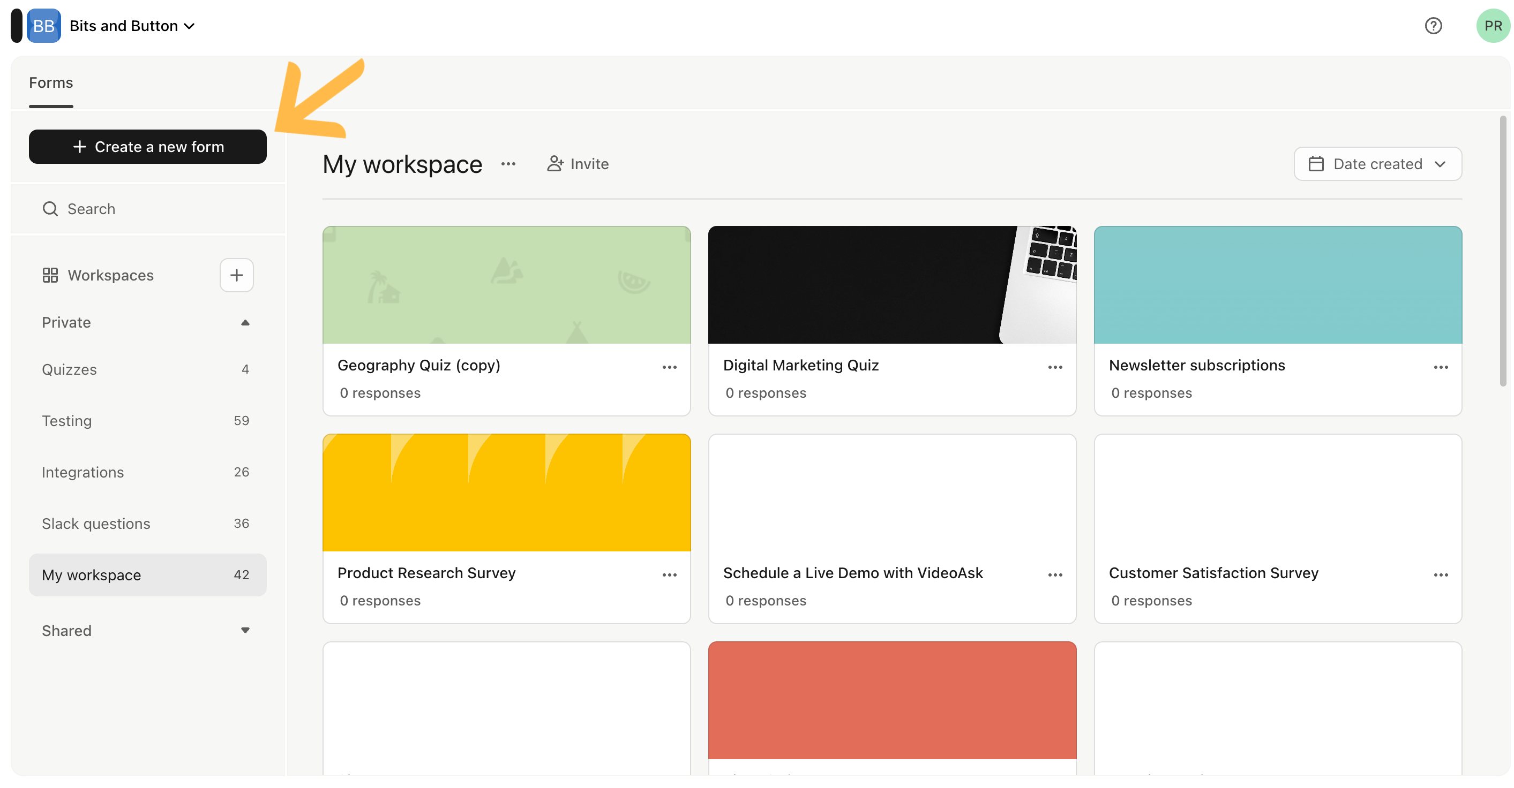This screenshot has width=1514, height=788.
Task: Open Geography Quiz (copy) thumbnail
Action: click(507, 285)
